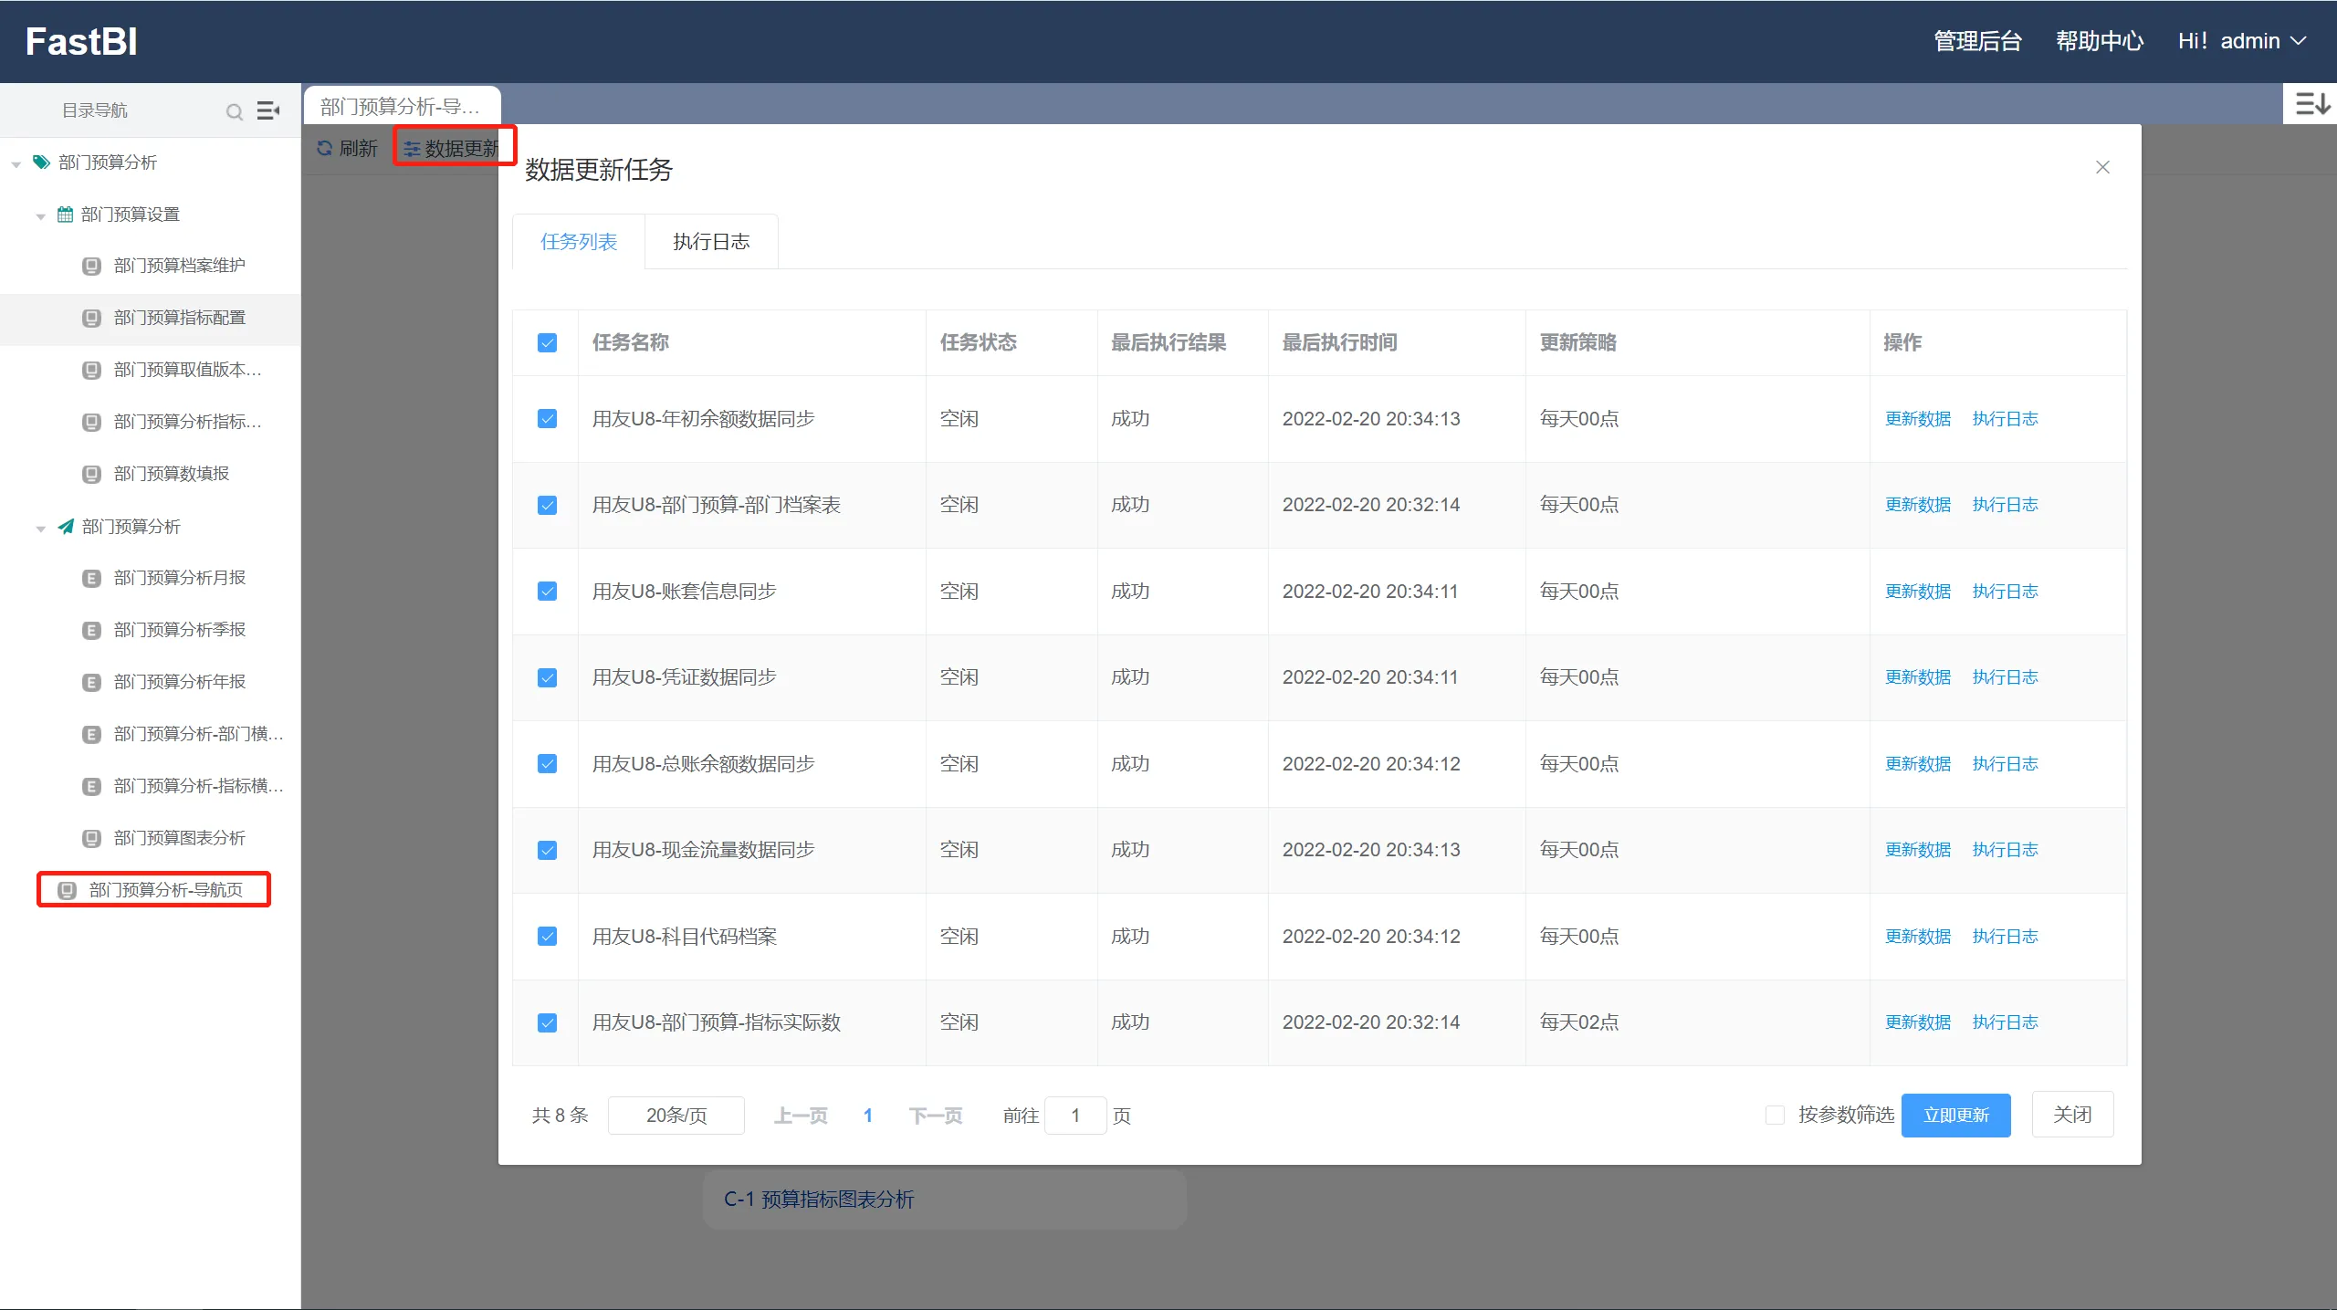This screenshot has height=1310, width=2337.
Task: Click the 最后执行时间 column header
Action: point(1339,342)
